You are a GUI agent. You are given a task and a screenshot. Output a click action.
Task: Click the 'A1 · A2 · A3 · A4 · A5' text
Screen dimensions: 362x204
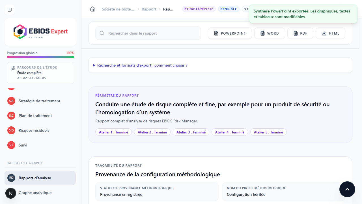(31, 78)
